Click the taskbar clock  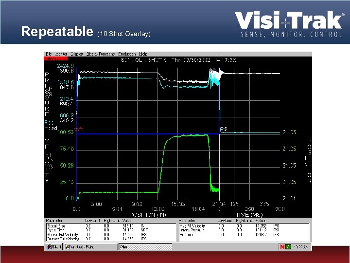point(300,247)
